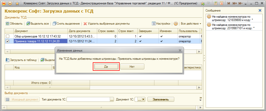
Task: Add current page to favorites star
Action: tap(17, 3)
